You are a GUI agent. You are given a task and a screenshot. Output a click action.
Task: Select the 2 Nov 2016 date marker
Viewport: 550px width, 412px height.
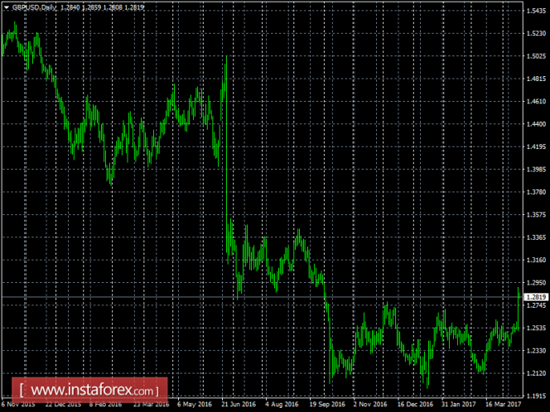pyautogui.click(x=370, y=405)
